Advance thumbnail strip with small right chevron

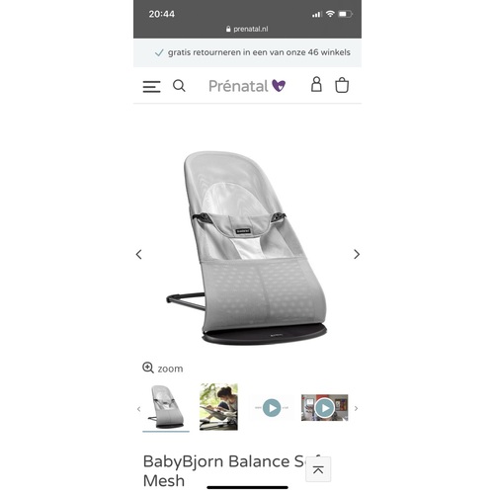356,408
